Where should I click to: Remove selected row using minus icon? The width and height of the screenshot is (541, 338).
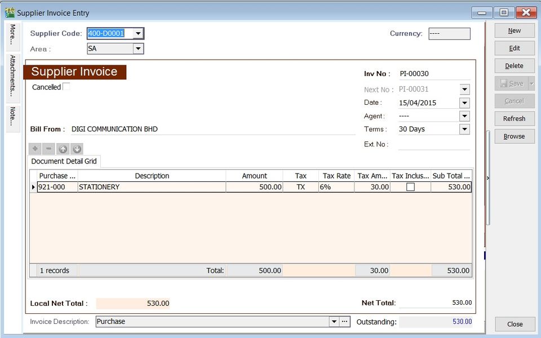pyautogui.click(x=49, y=148)
